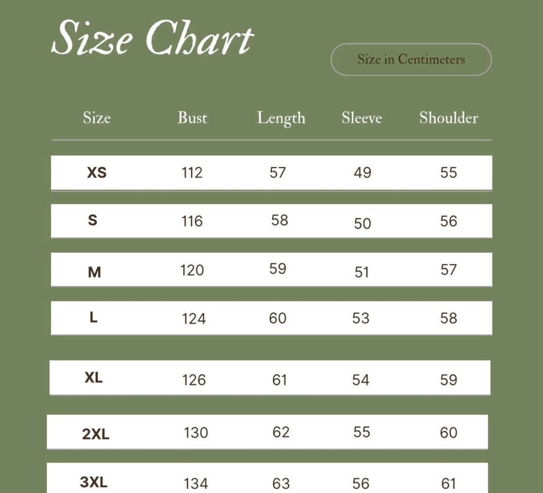
Task: Select the Size column header
Action: [97, 118]
